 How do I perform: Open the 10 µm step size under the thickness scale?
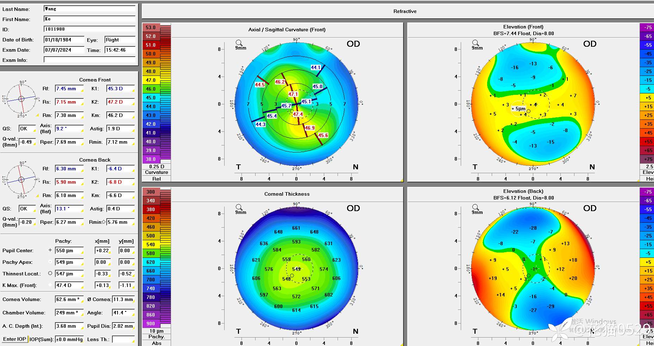point(156,331)
